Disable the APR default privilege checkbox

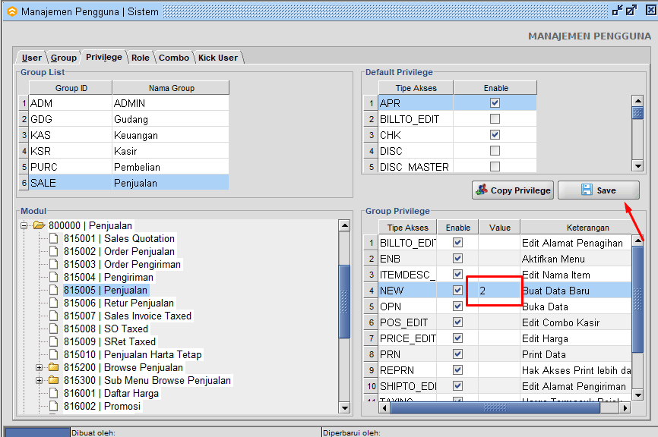click(x=495, y=103)
